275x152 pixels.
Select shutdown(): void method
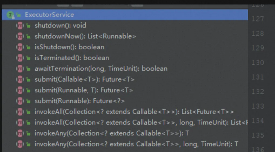click(x=60, y=26)
